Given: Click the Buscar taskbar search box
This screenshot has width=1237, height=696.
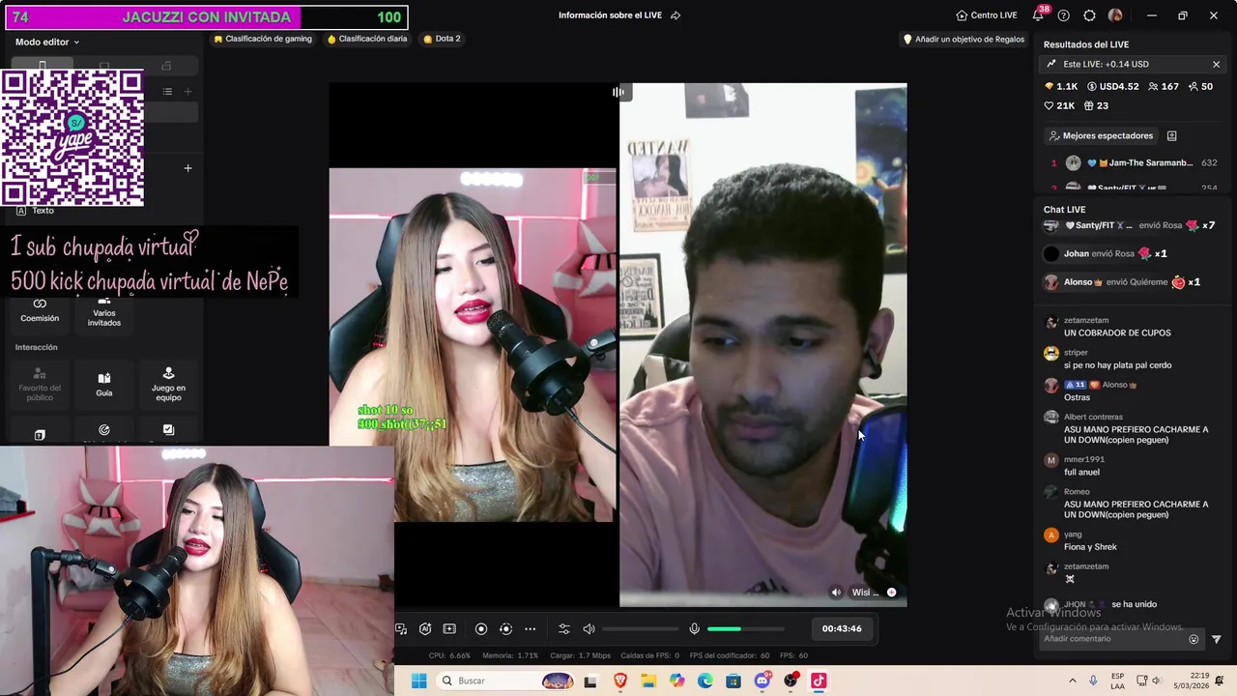Looking at the screenshot, I should tap(506, 681).
